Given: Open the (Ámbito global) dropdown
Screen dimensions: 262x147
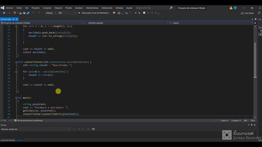Looking at the screenshot, I should click(128, 23).
